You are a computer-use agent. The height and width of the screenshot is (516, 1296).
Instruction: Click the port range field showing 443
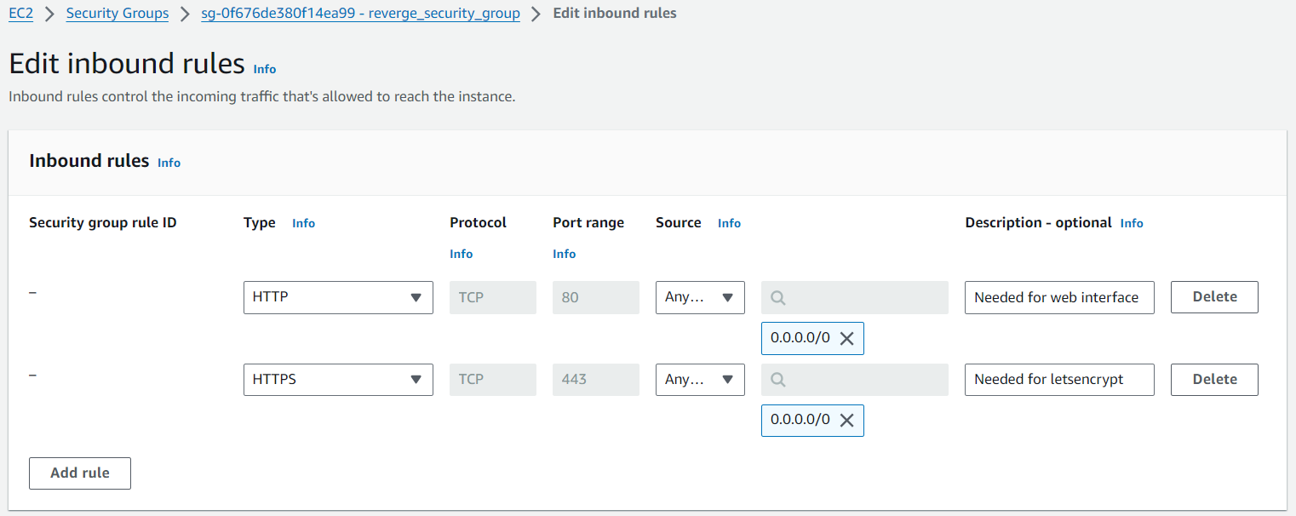coord(596,380)
